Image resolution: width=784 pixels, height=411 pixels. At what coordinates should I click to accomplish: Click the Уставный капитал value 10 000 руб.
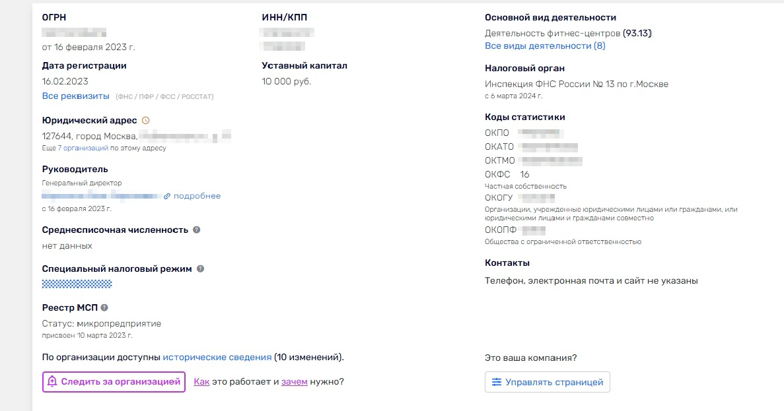pyautogui.click(x=287, y=81)
